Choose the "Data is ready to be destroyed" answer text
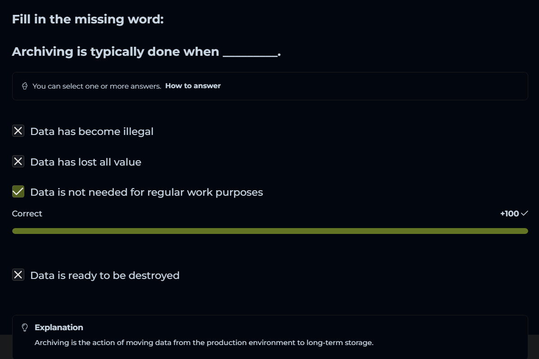539x359 pixels. click(104, 275)
